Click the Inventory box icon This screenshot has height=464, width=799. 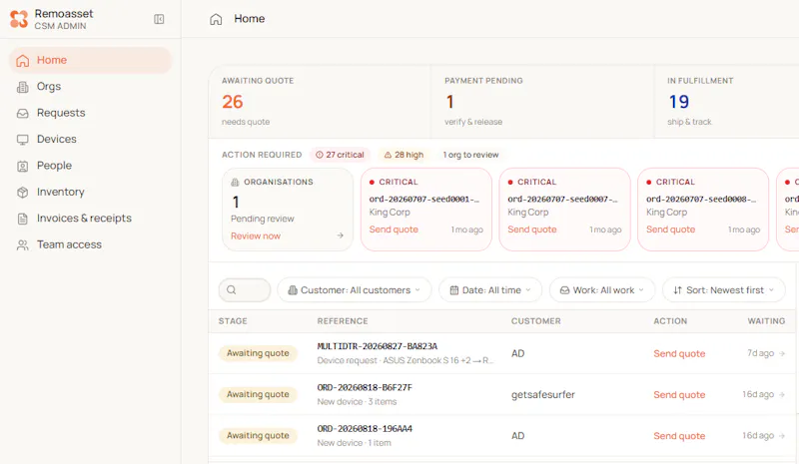point(22,193)
